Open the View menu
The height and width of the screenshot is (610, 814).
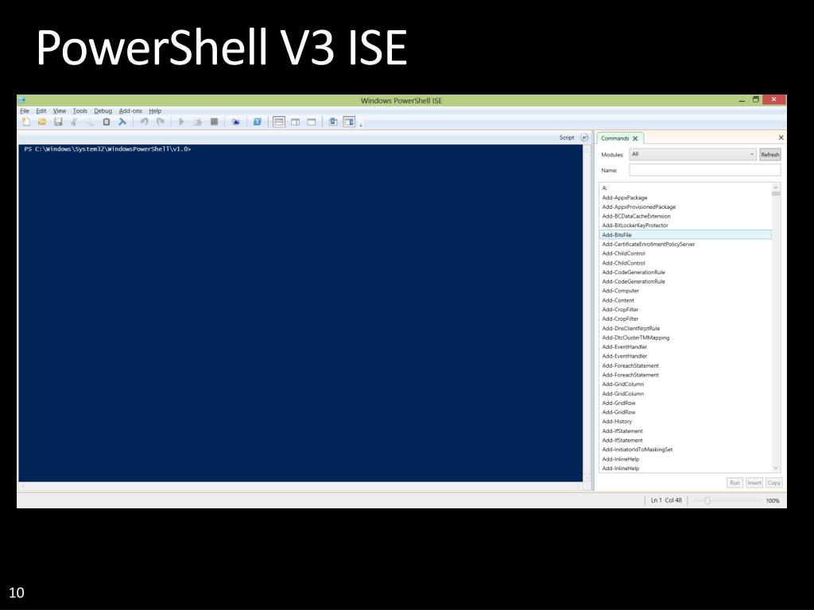pyautogui.click(x=59, y=111)
